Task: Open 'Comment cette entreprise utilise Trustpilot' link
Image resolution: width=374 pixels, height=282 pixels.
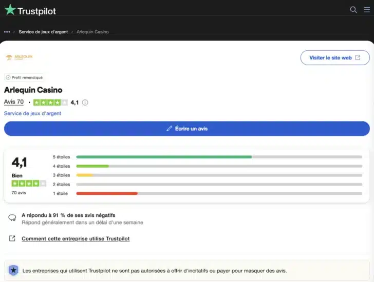Action: click(76, 239)
